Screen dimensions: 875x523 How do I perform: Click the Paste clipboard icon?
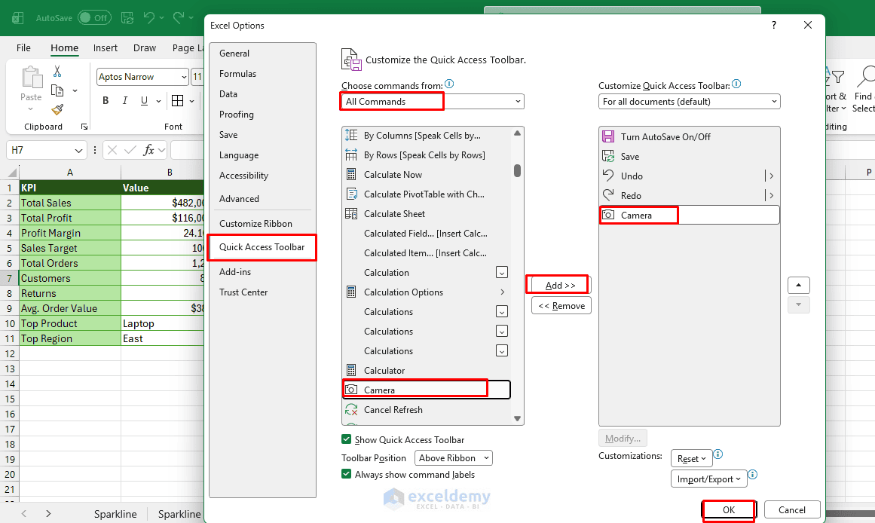pyautogui.click(x=31, y=78)
